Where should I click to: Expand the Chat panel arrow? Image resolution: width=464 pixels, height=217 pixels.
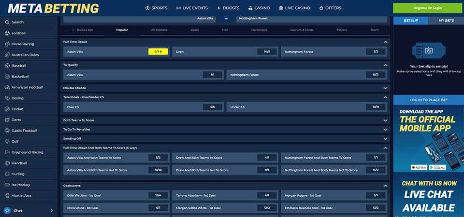[52, 211]
